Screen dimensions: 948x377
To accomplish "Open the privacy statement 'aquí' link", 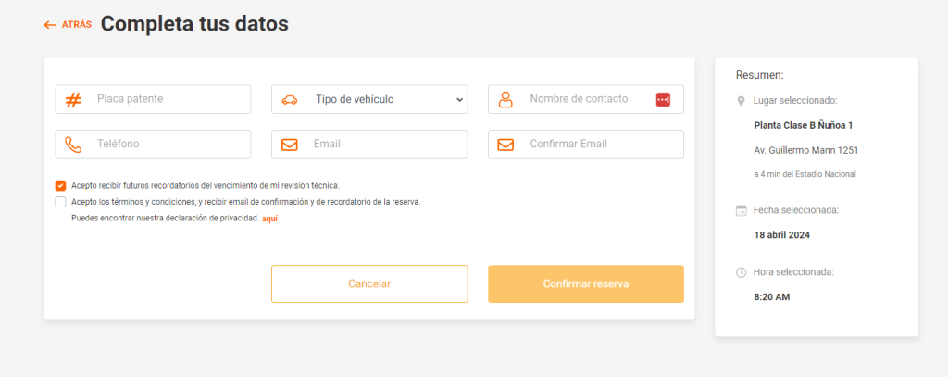I will pyautogui.click(x=269, y=219).
